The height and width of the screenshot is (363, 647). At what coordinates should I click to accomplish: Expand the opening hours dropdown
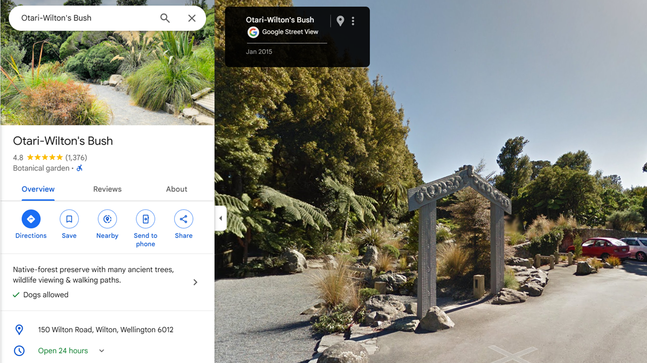click(x=101, y=351)
